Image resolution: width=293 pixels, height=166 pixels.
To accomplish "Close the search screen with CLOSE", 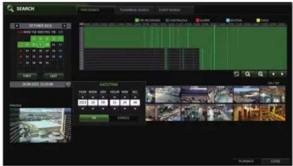I will pos(275,161).
